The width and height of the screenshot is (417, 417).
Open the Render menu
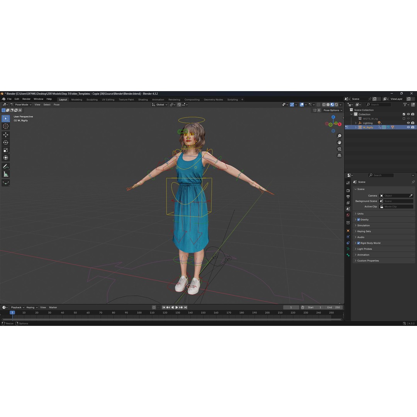(26, 99)
